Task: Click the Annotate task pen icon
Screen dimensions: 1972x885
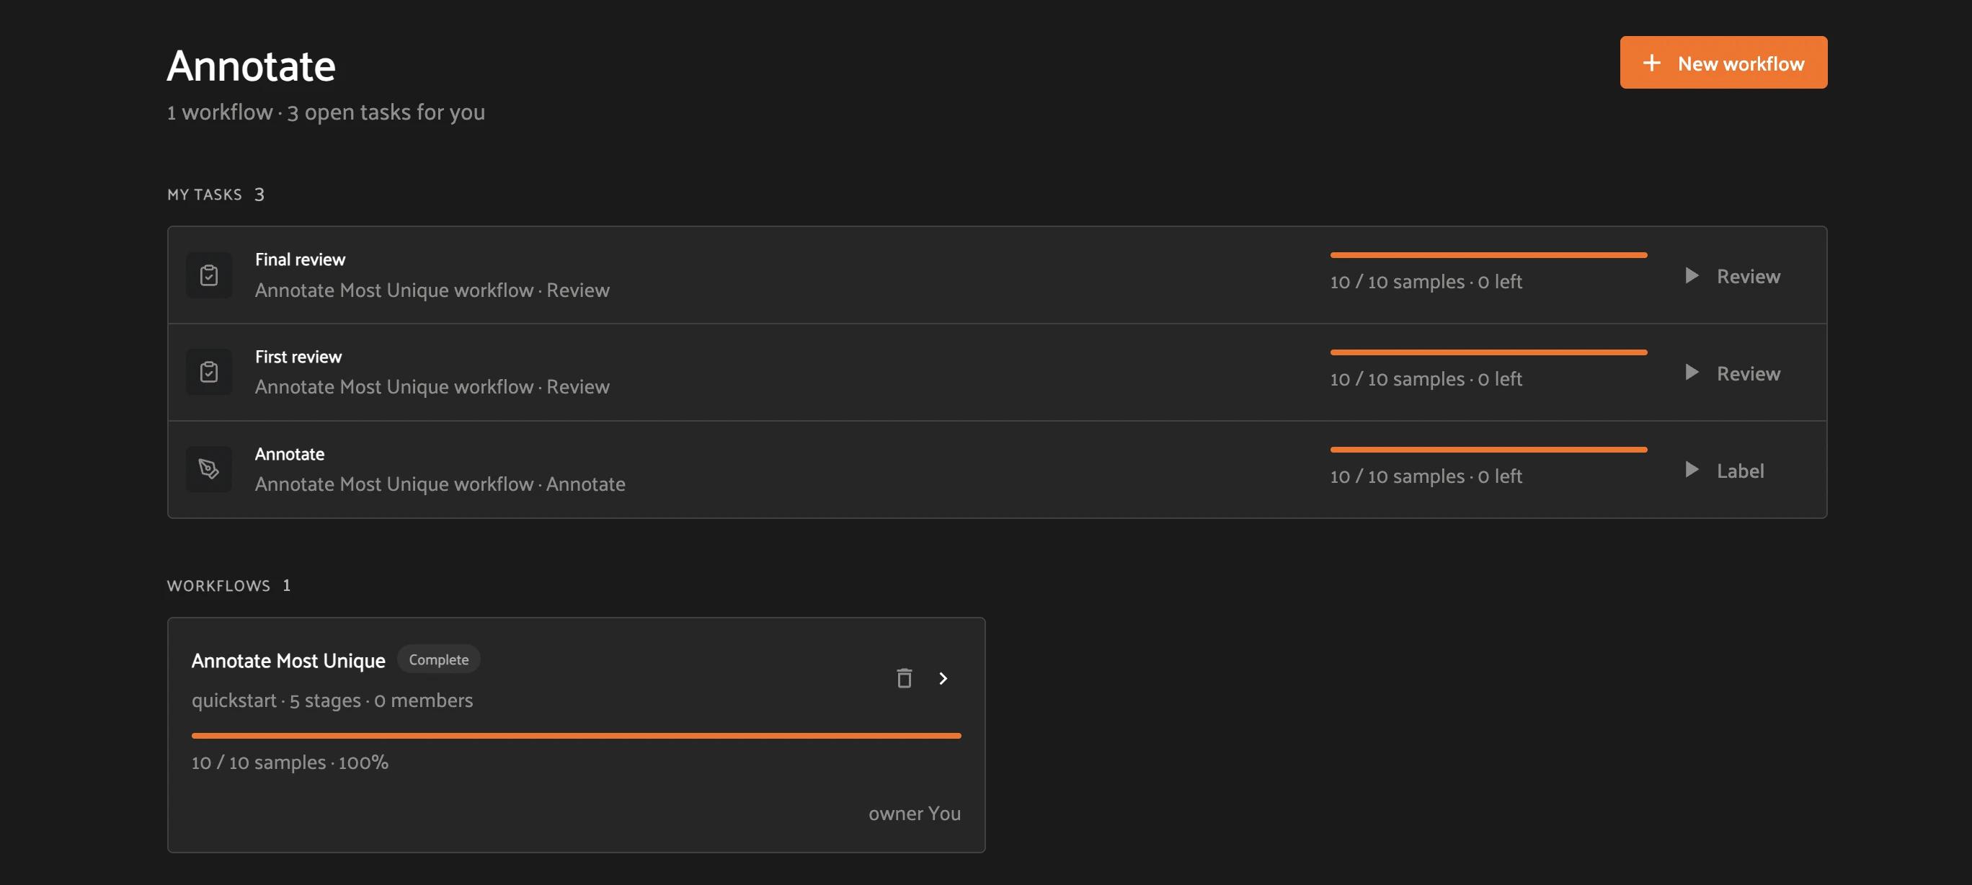Action: click(209, 469)
